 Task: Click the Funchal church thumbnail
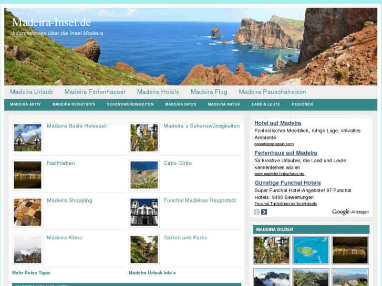point(144,212)
